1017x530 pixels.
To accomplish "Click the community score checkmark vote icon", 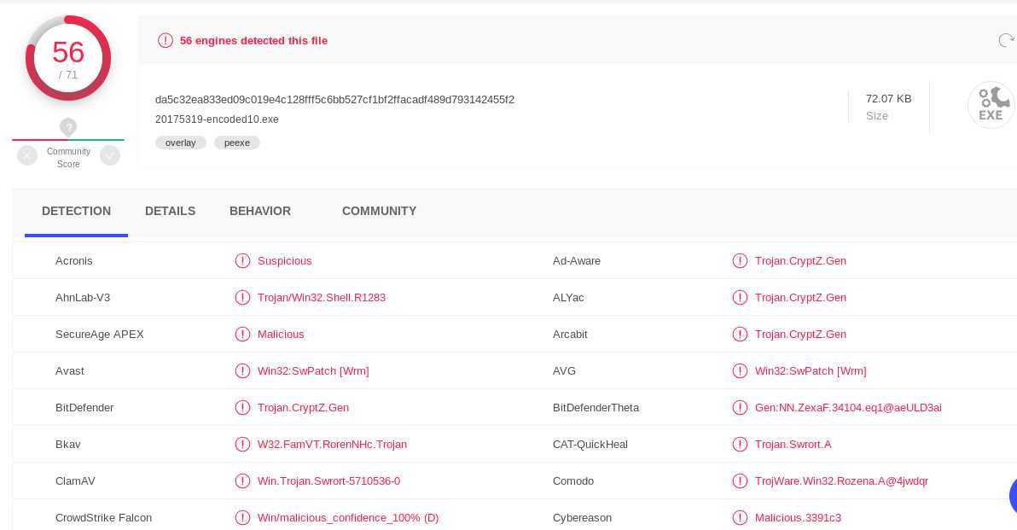I will (109, 155).
